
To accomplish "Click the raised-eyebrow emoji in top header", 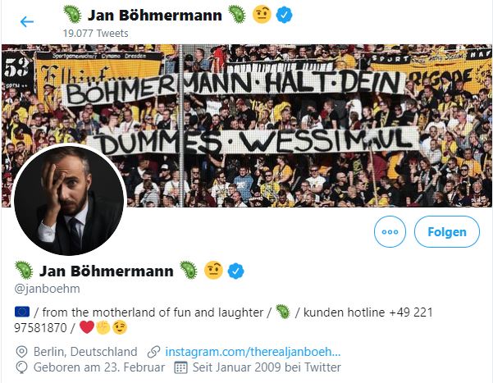I will coord(262,14).
